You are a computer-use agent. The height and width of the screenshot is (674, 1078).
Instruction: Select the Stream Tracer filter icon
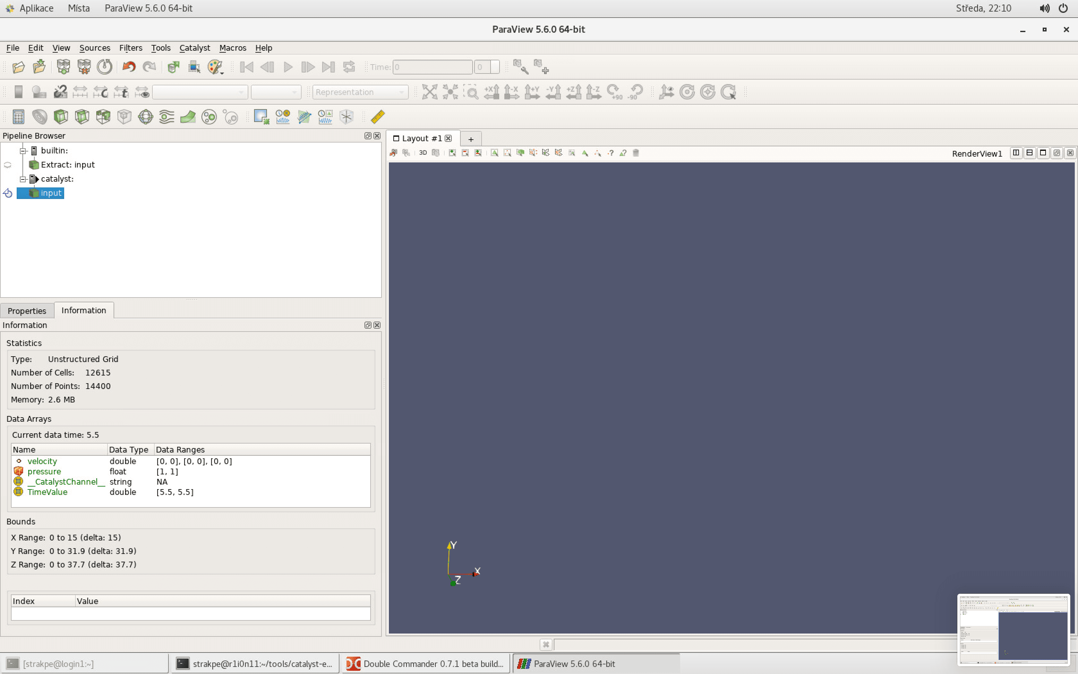(x=166, y=116)
